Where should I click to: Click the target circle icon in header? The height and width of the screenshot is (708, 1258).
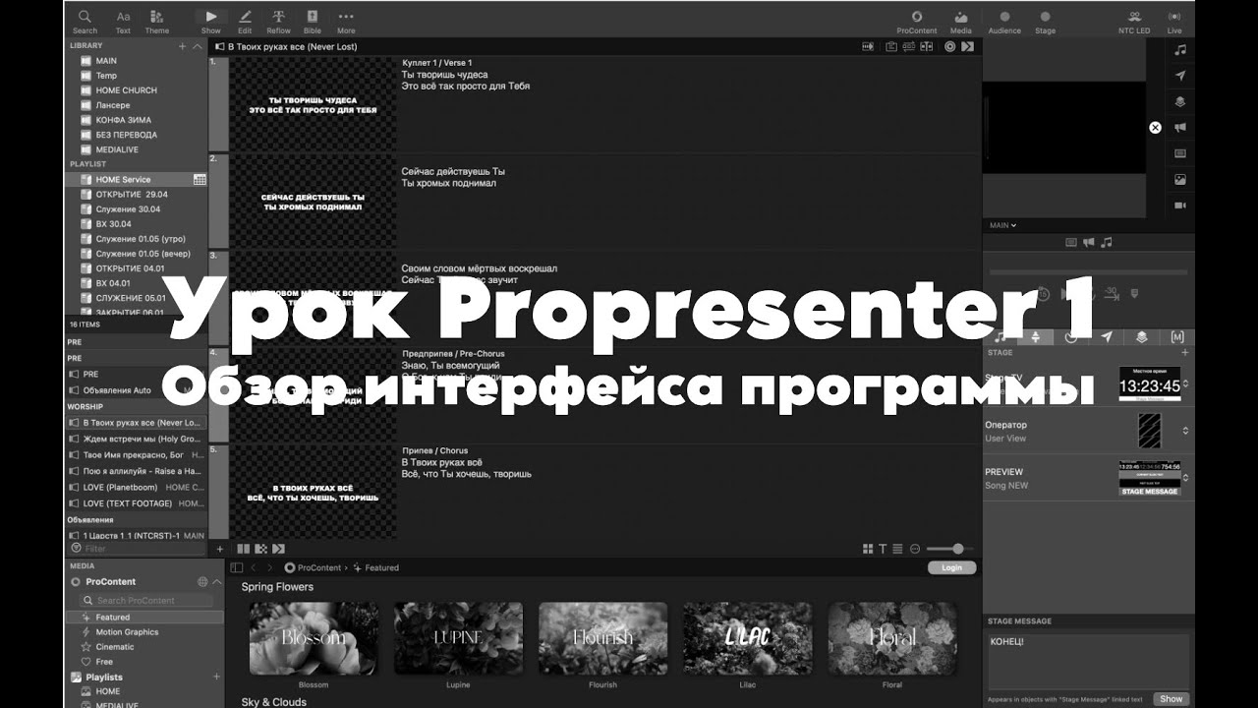pos(949,46)
